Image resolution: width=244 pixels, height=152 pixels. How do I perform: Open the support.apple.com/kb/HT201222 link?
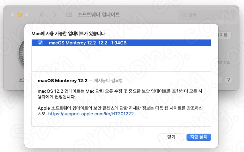point(91,114)
